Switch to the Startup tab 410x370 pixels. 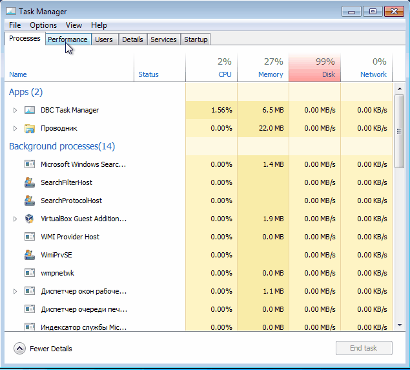196,39
